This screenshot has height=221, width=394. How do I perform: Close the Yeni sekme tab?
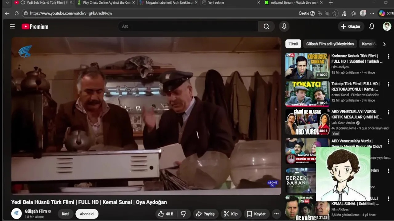click(259, 2)
